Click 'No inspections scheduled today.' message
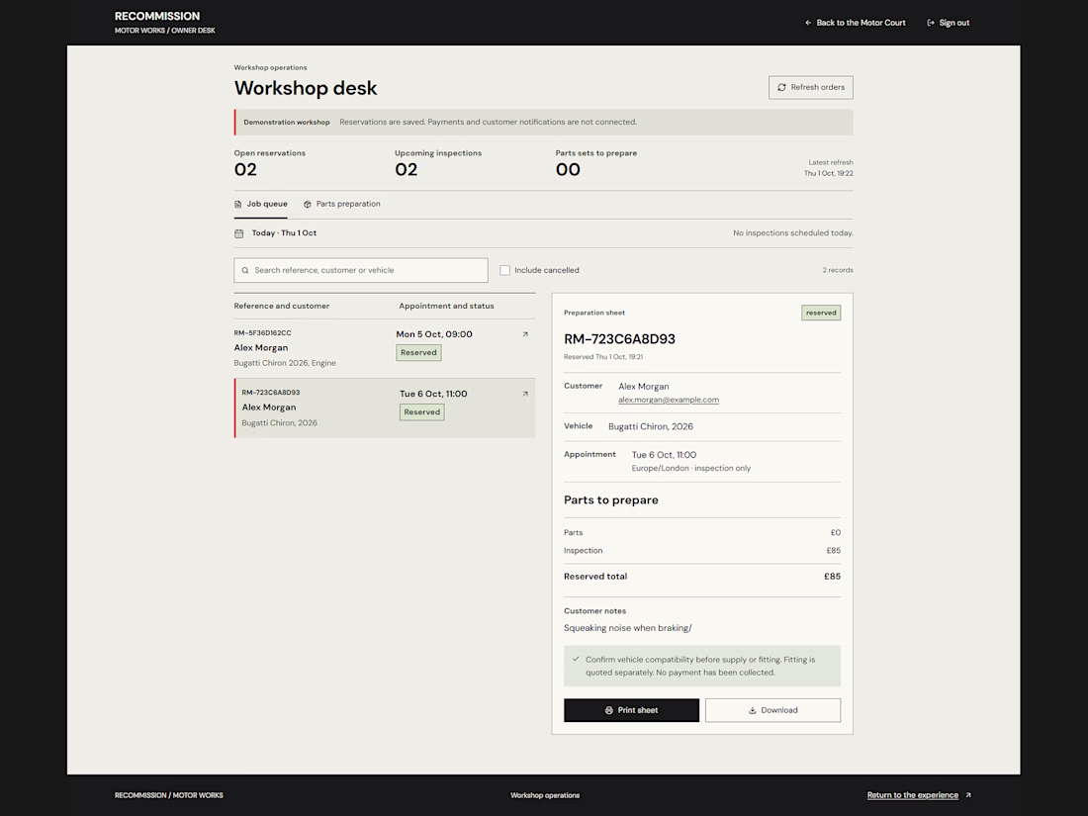This screenshot has height=816, width=1088. pos(793,233)
